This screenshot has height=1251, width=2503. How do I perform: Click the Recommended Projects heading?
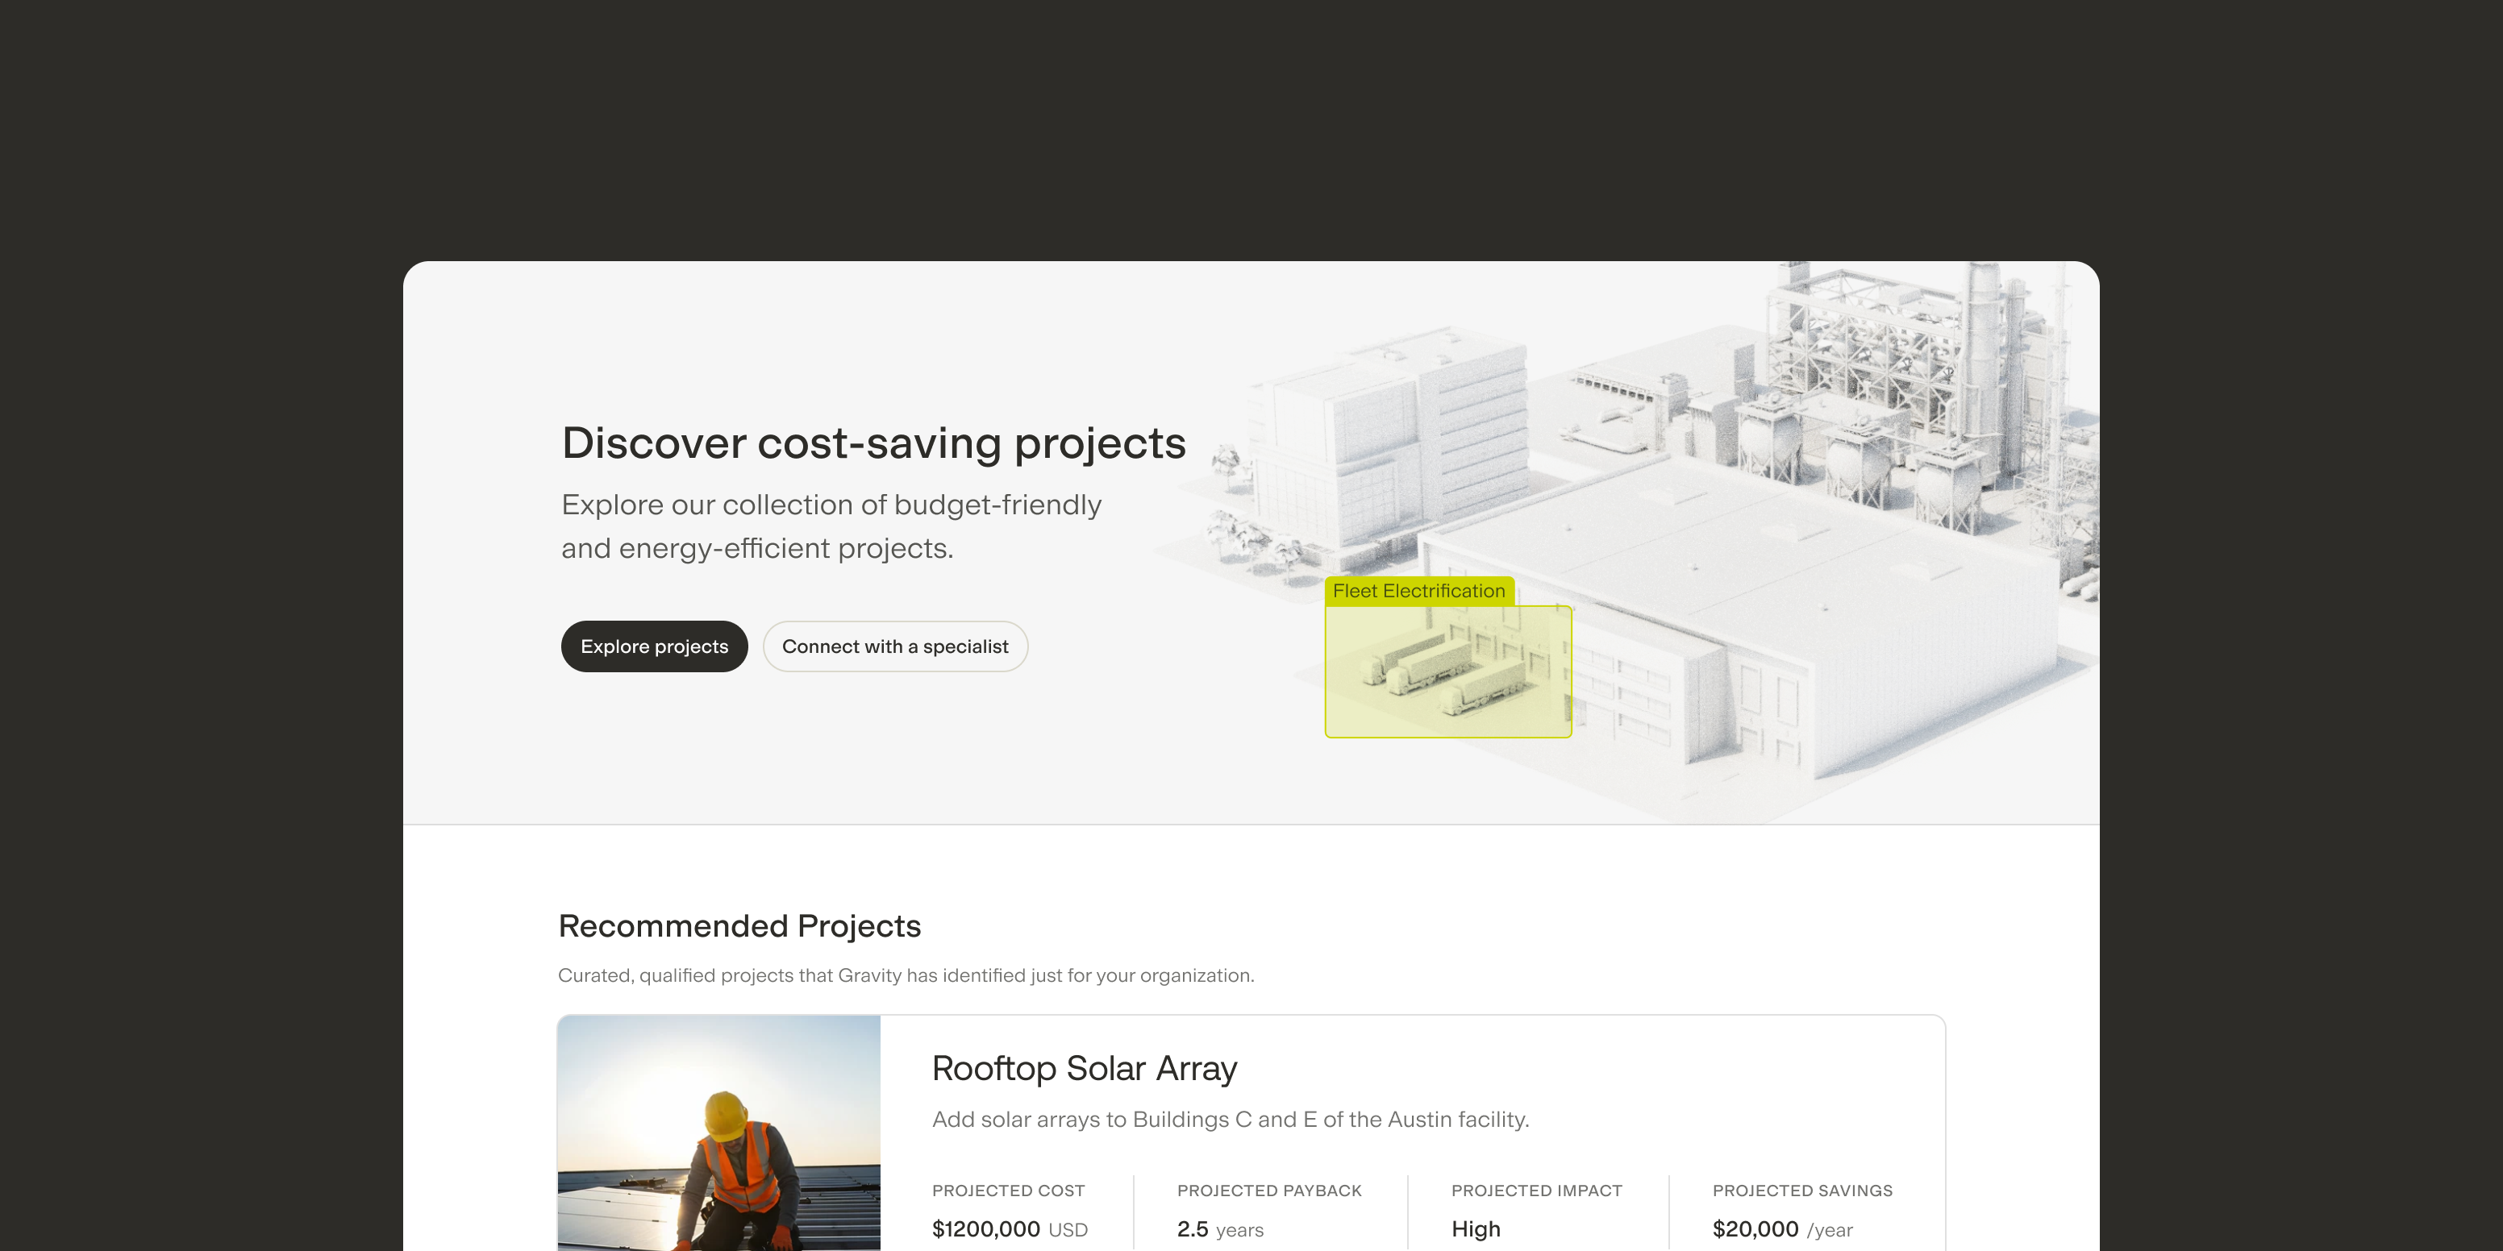pos(739,925)
